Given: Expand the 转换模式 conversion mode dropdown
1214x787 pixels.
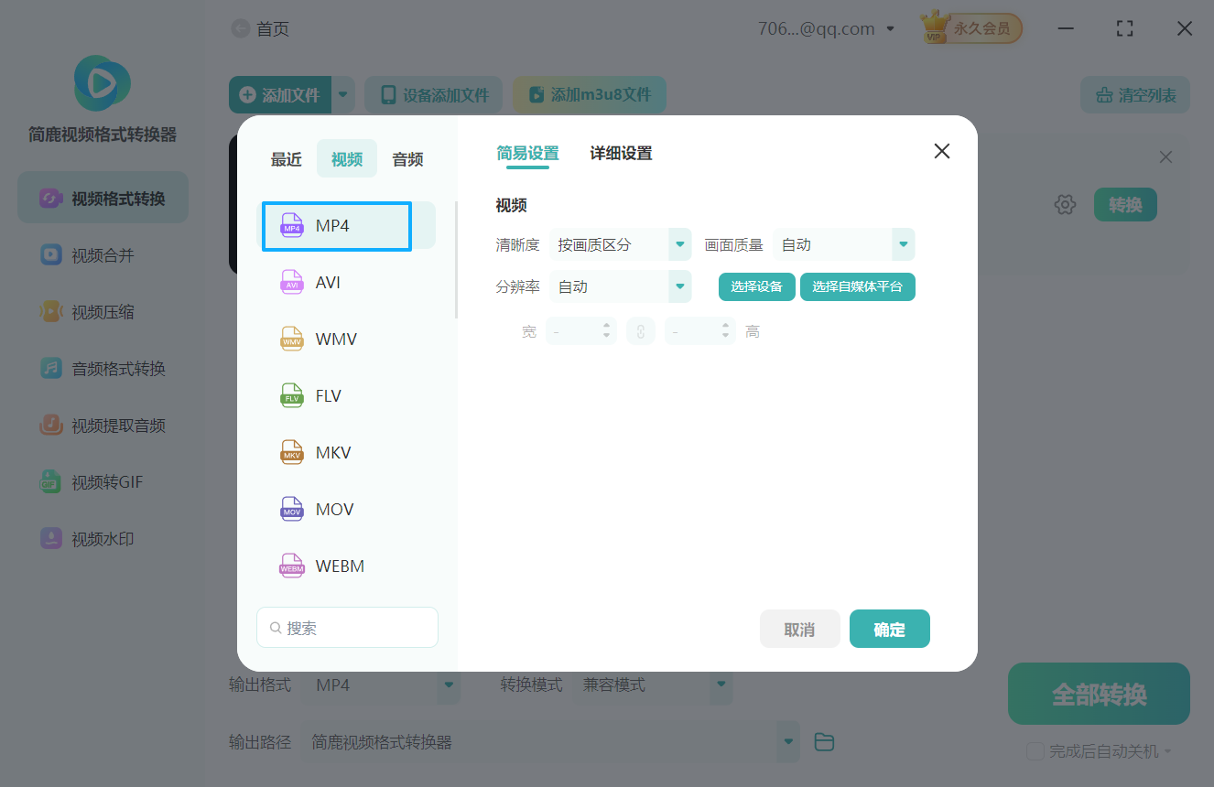Looking at the screenshot, I should pyautogui.click(x=721, y=685).
